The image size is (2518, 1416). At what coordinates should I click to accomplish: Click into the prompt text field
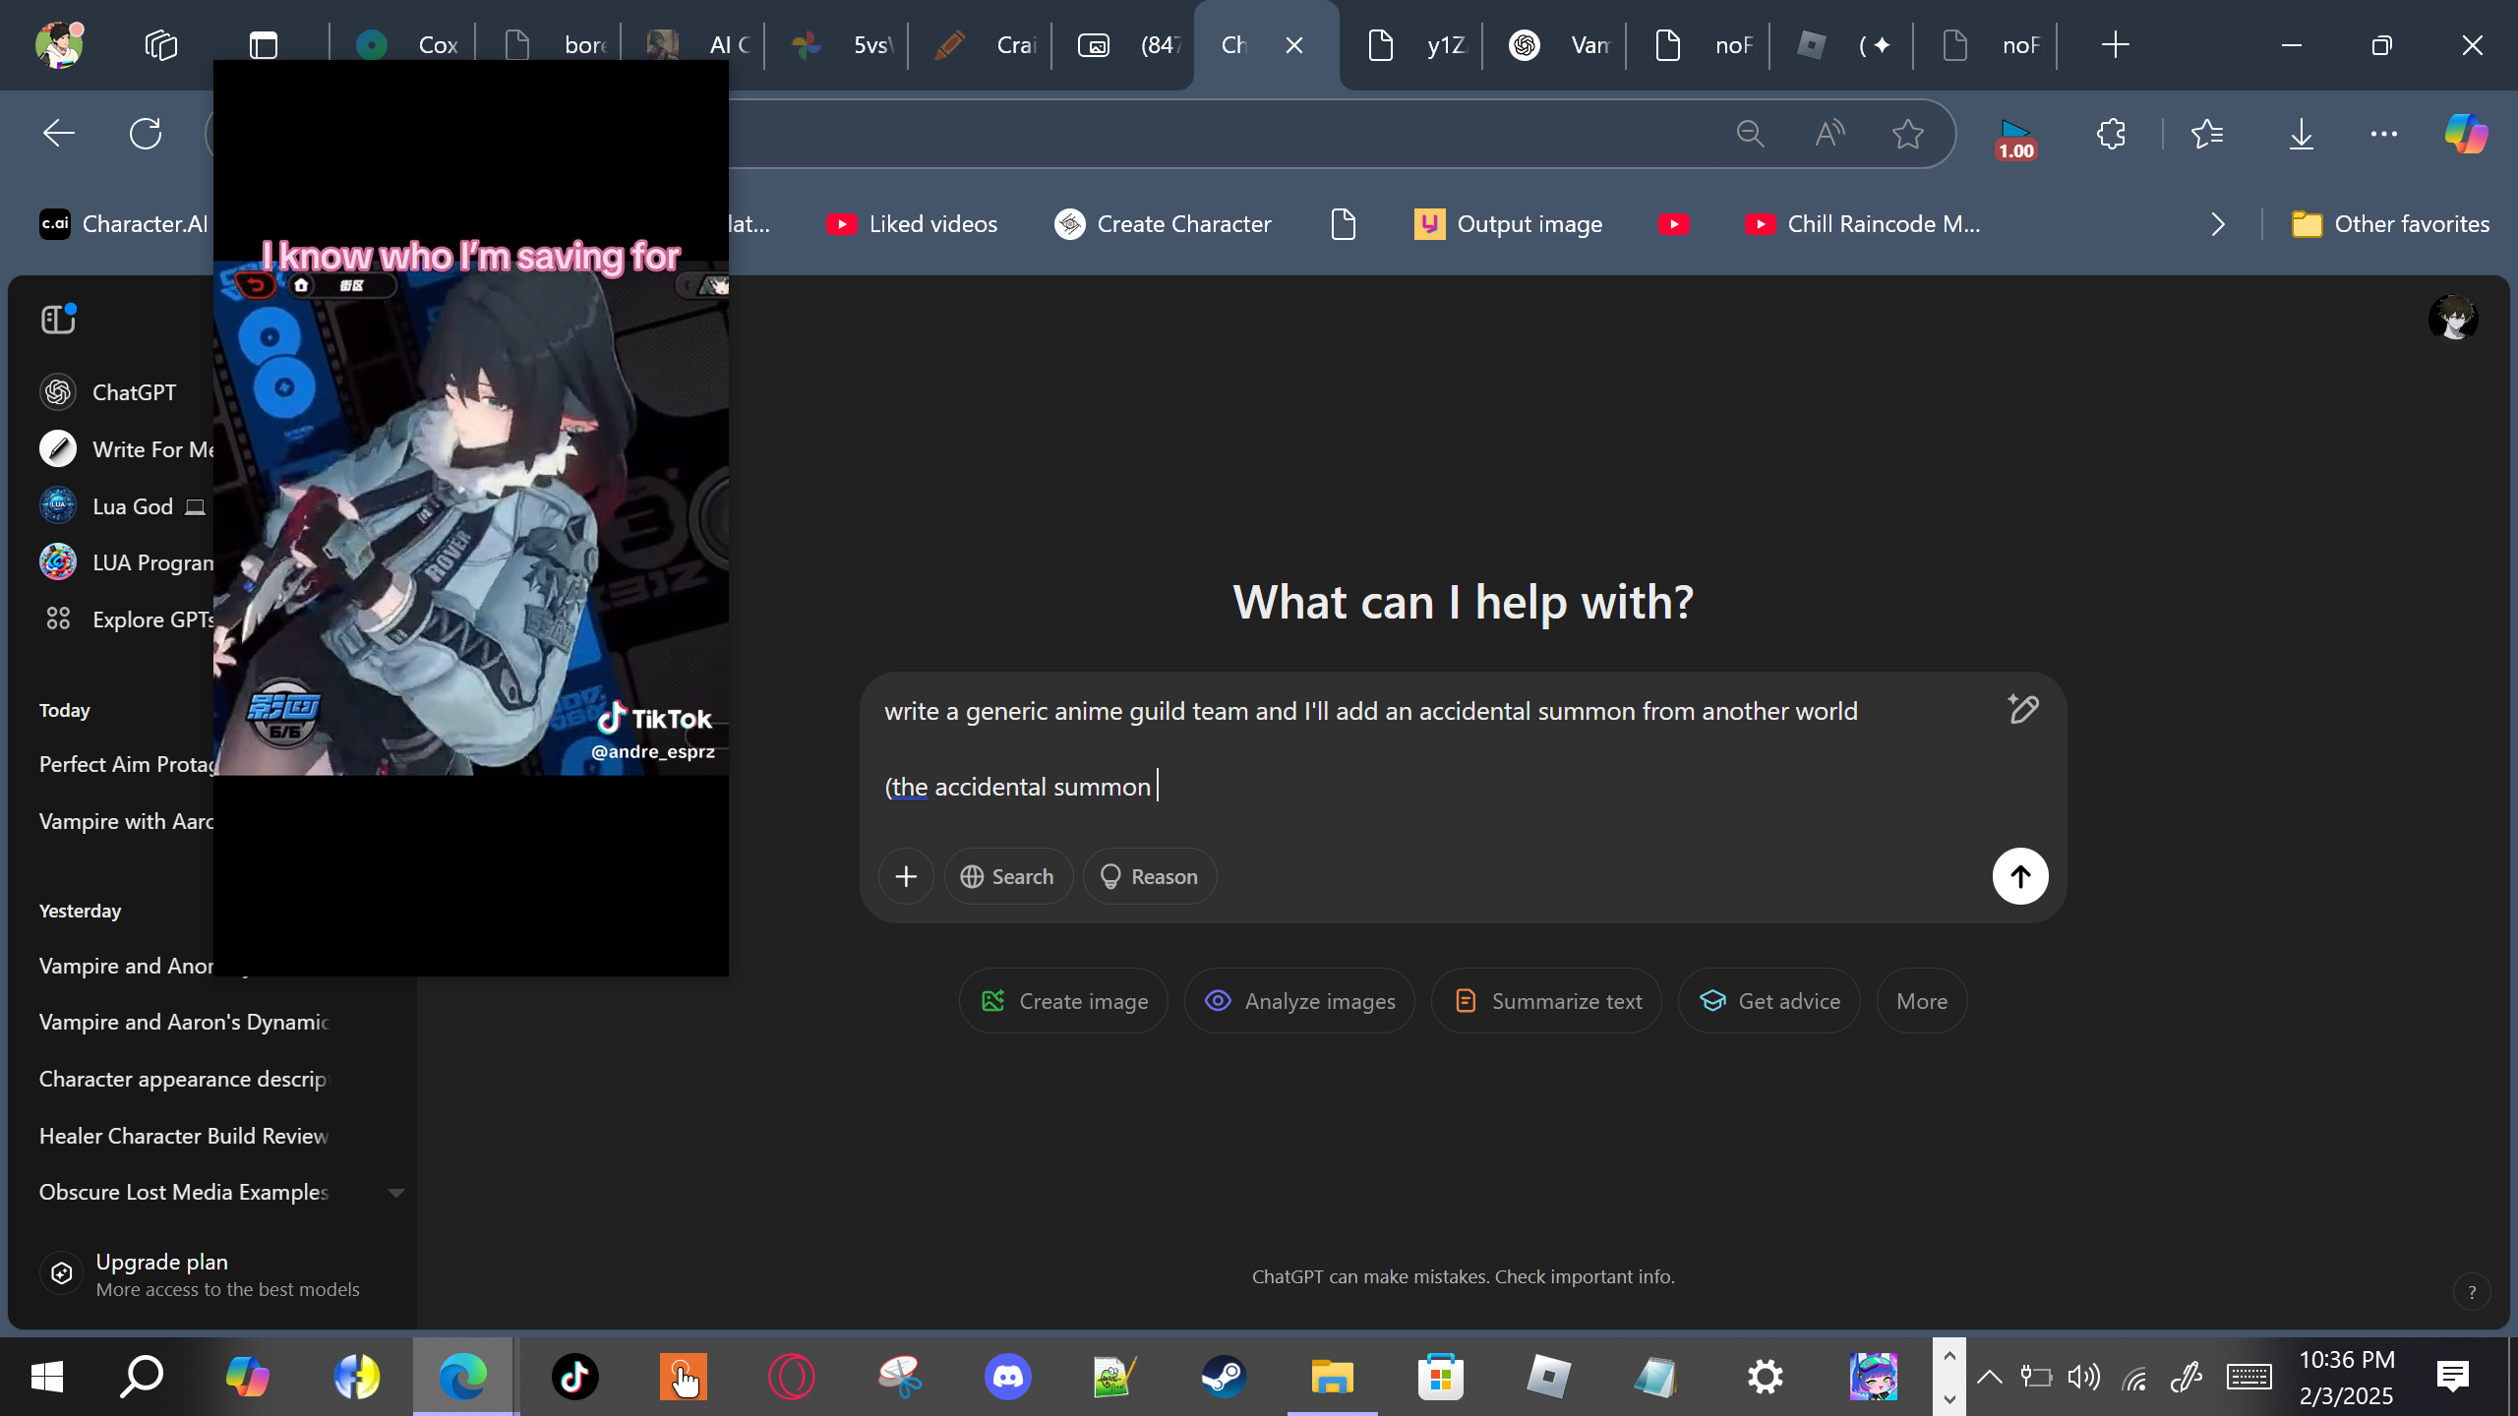[1436, 749]
